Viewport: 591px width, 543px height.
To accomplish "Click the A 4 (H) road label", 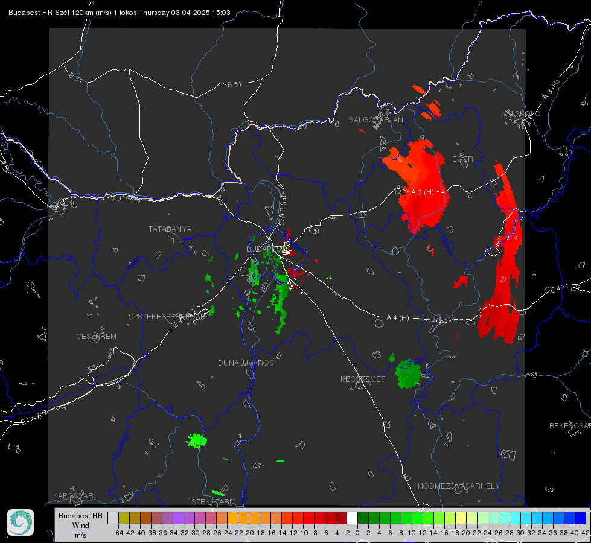I will [x=398, y=318].
